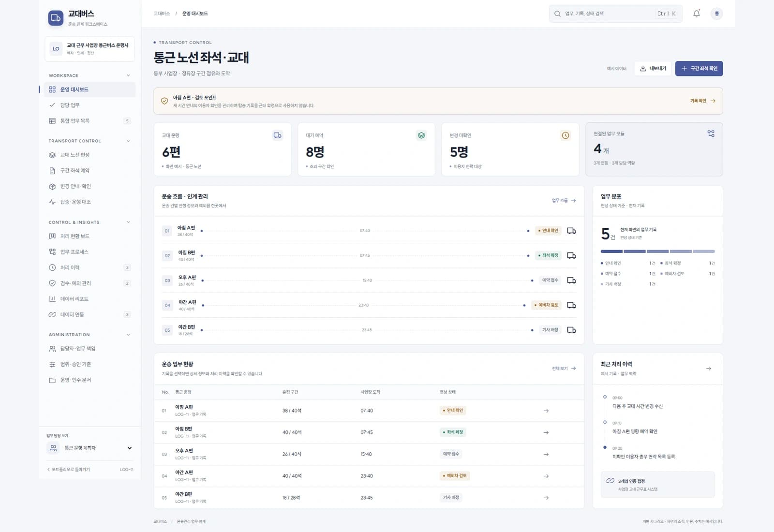
Task: Click the 내보내기 export button
Action: pyautogui.click(x=653, y=69)
